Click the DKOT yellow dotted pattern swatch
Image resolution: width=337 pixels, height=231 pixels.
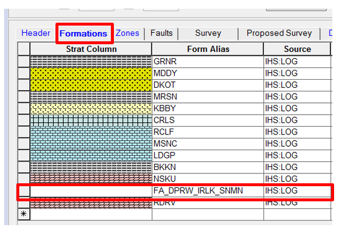[91, 85]
